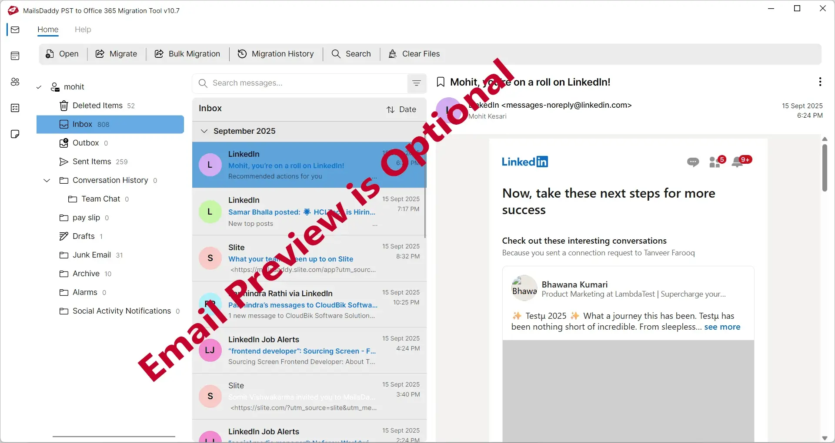Click scroll up arrow of preview pane
Screen dimensions: 835x443
(825, 139)
